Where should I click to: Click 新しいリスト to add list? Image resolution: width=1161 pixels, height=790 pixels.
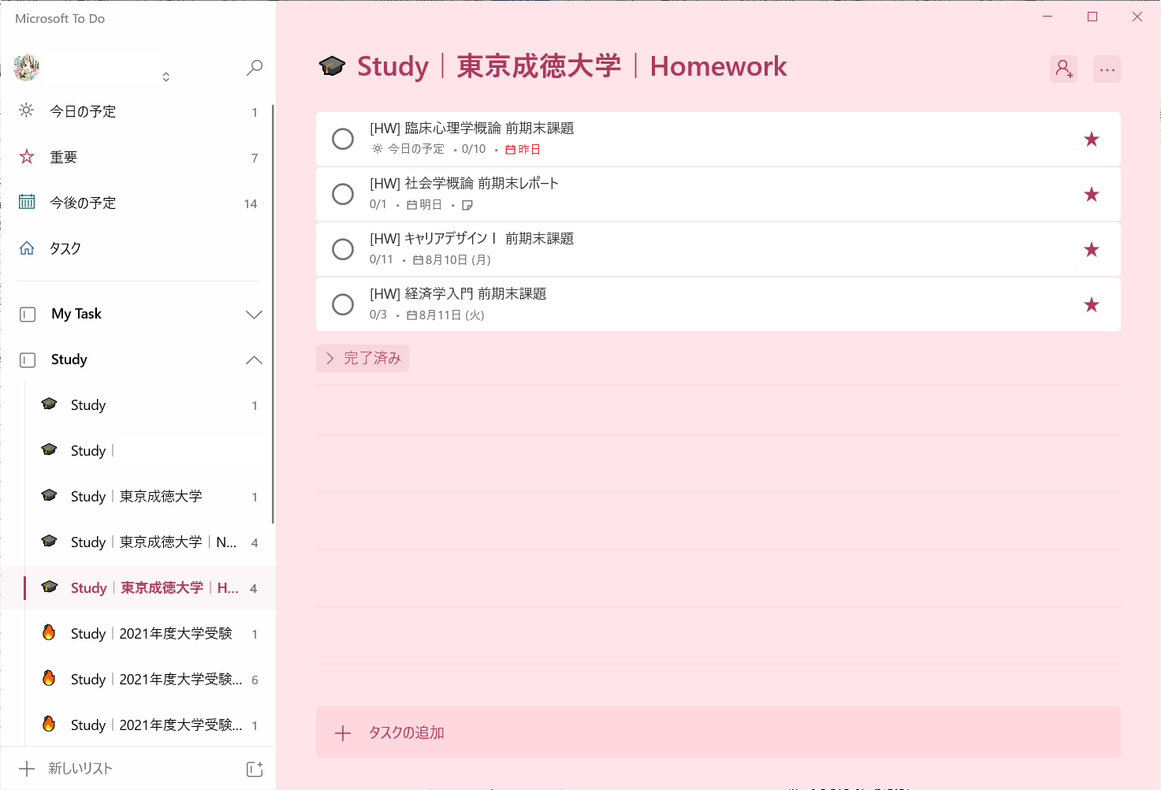[x=80, y=769]
